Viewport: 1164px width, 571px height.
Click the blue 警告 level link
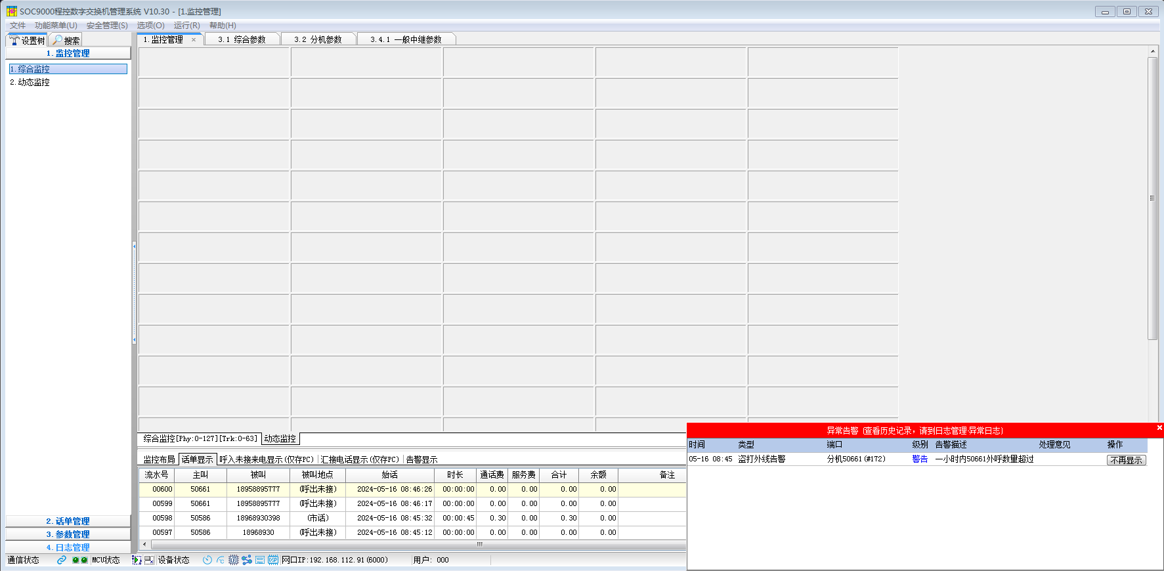[x=920, y=459]
